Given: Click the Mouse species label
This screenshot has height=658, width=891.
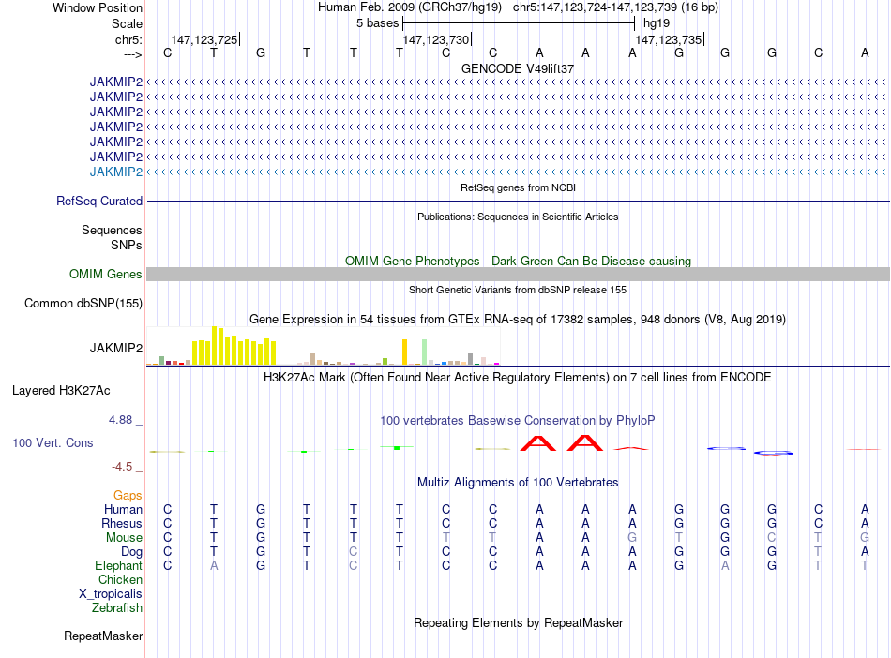Looking at the screenshot, I should click(x=124, y=537).
